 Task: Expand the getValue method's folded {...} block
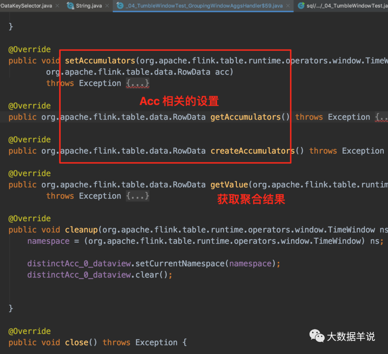click(x=138, y=196)
